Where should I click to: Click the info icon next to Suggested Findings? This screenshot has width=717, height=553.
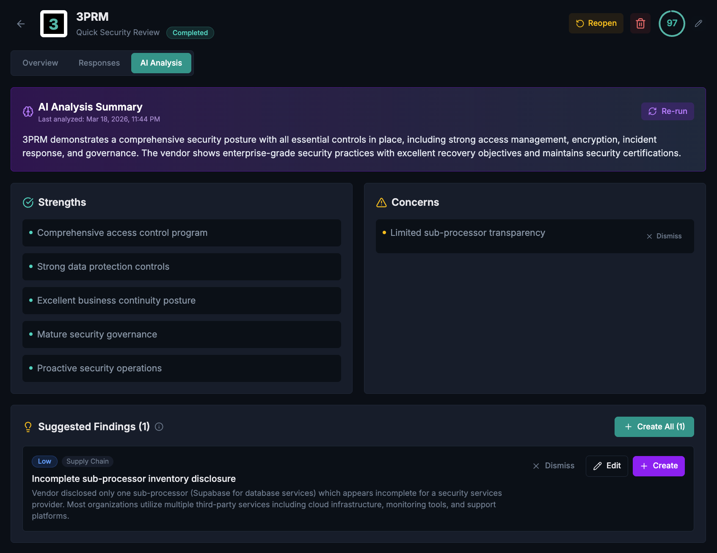[159, 427]
